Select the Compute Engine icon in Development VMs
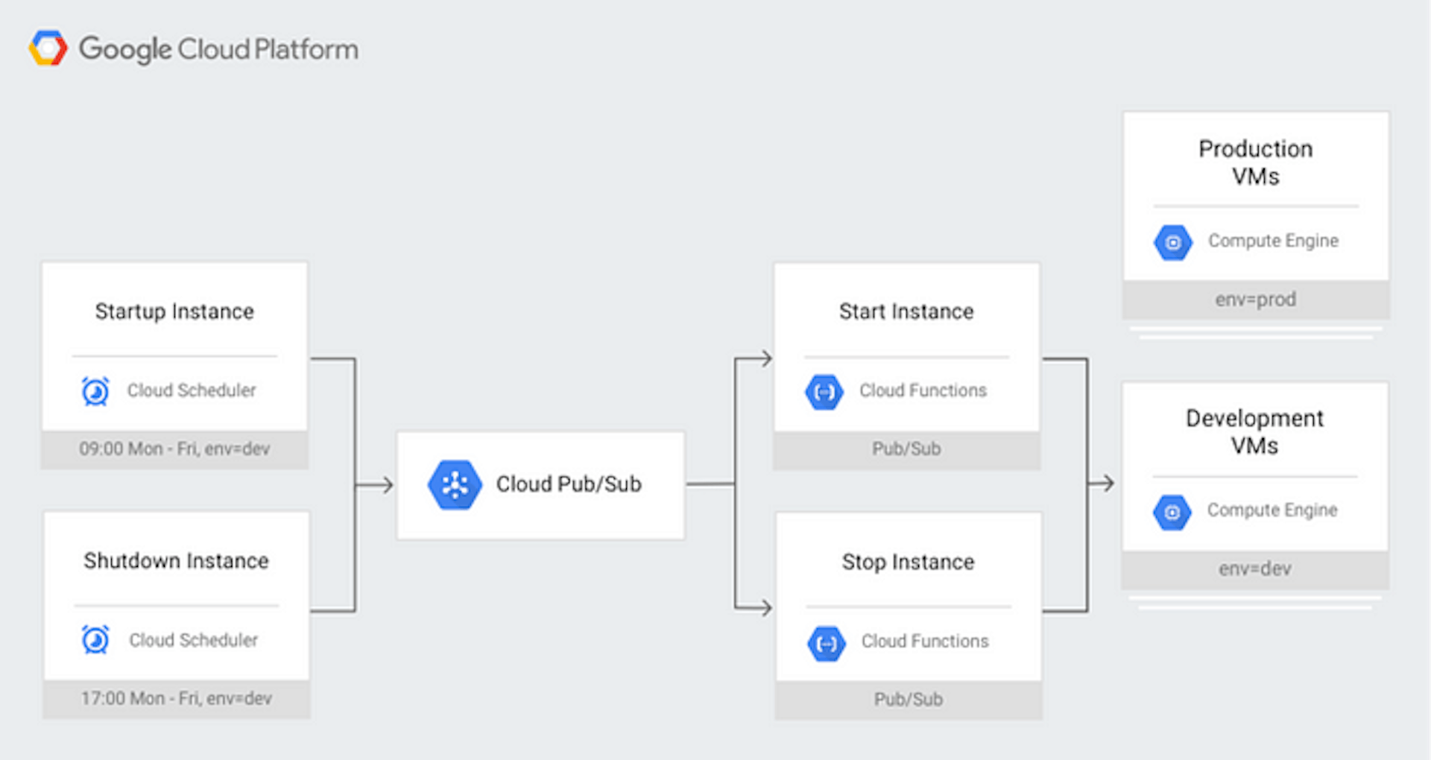Image resolution: width=1431 pixels, height=760 pixels. point(1172,512)
